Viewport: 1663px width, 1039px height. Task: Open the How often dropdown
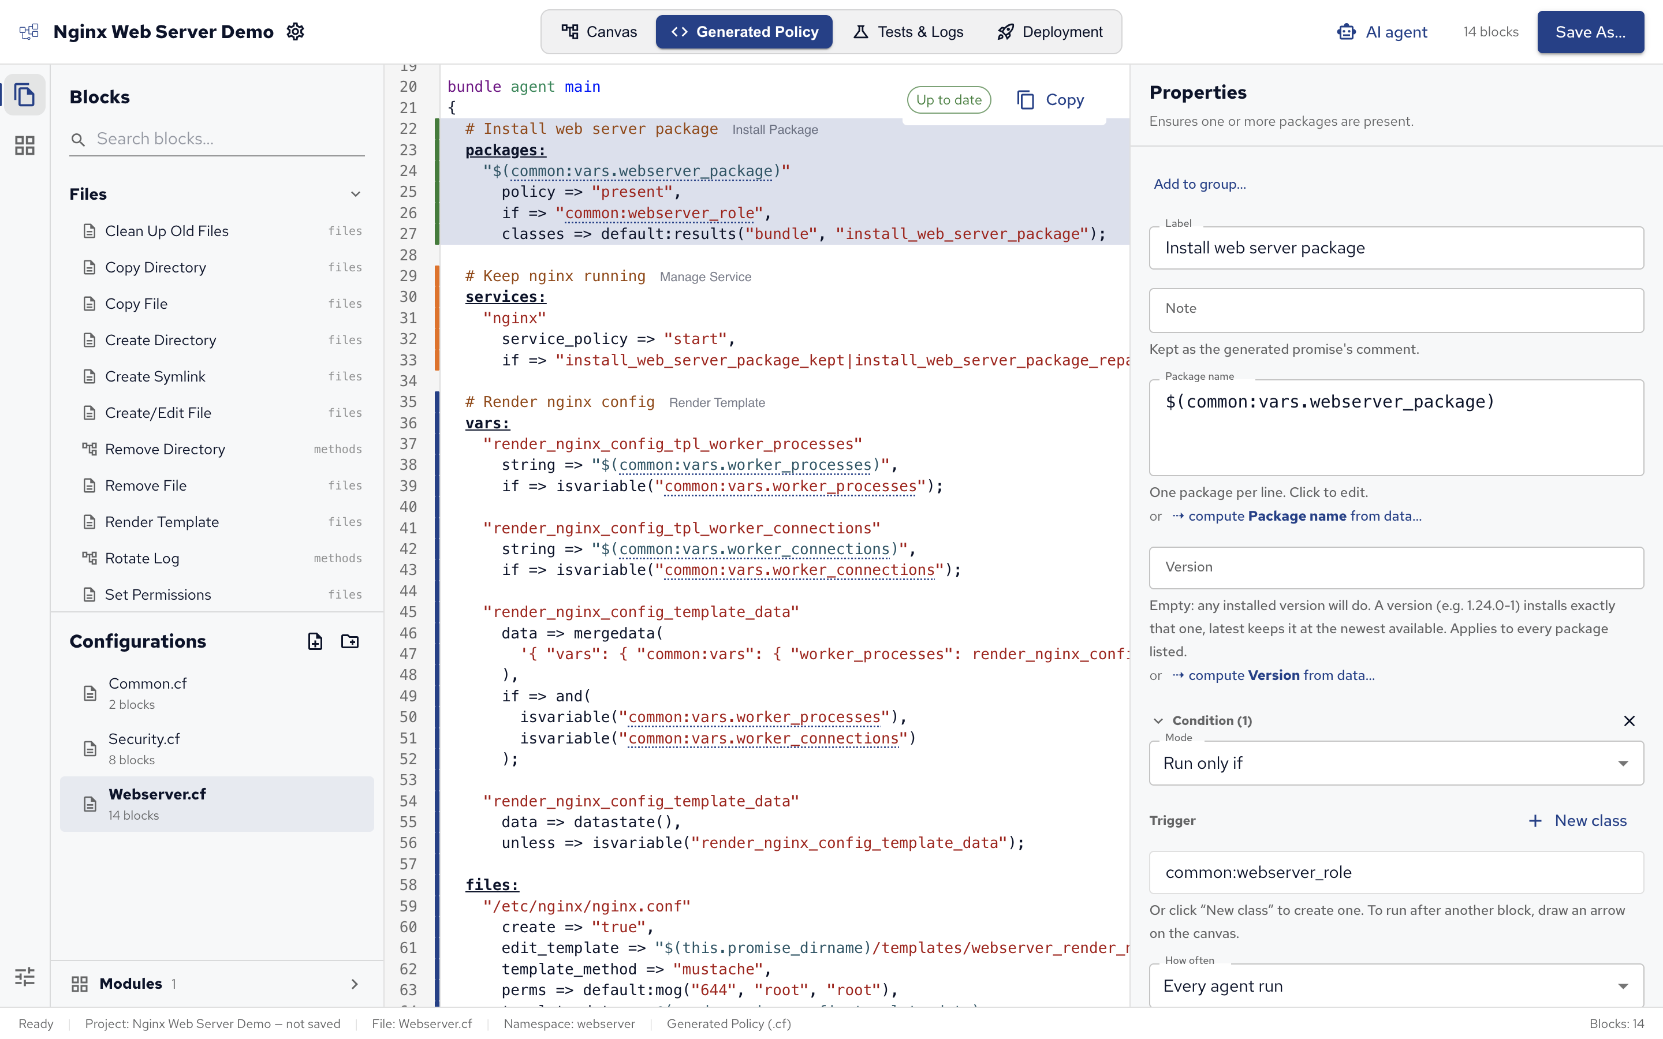point(1396,985)
